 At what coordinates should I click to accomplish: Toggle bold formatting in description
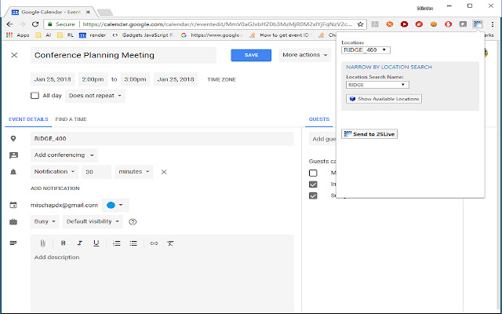[x=63, y=243]
